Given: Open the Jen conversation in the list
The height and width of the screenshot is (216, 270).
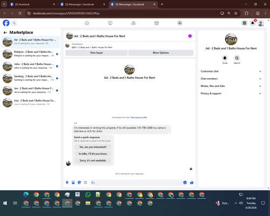Looking at the screenshot, I should (x=30, y=90).
